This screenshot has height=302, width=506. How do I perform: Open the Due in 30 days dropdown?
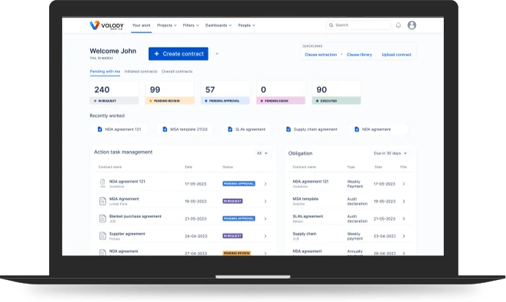390,153
